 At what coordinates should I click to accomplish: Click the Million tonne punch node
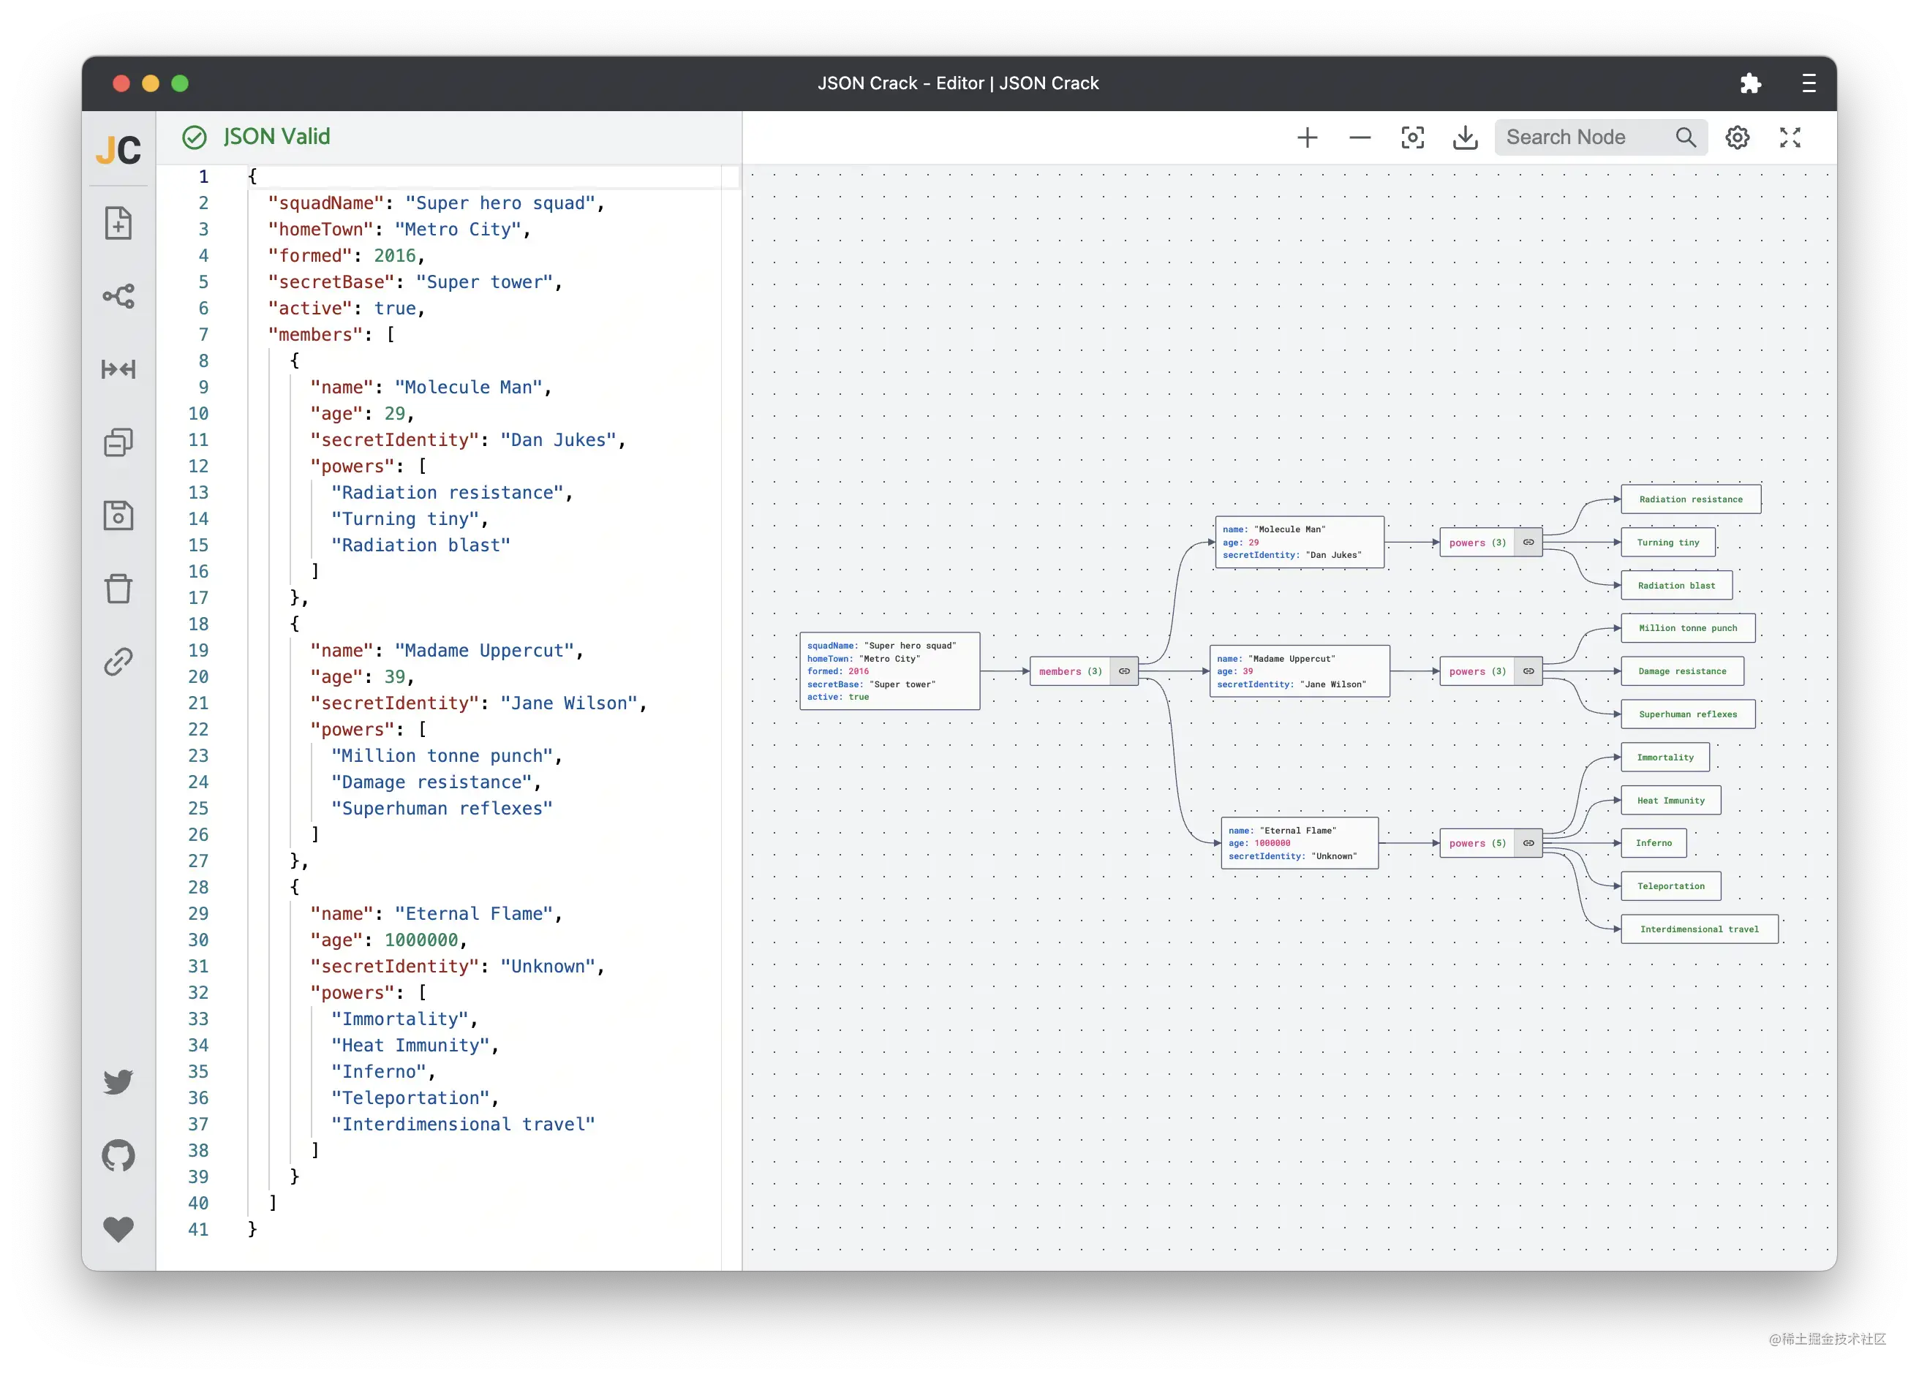coord(1687,628)
